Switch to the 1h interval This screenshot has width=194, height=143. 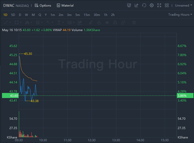[x=106, y=15]
